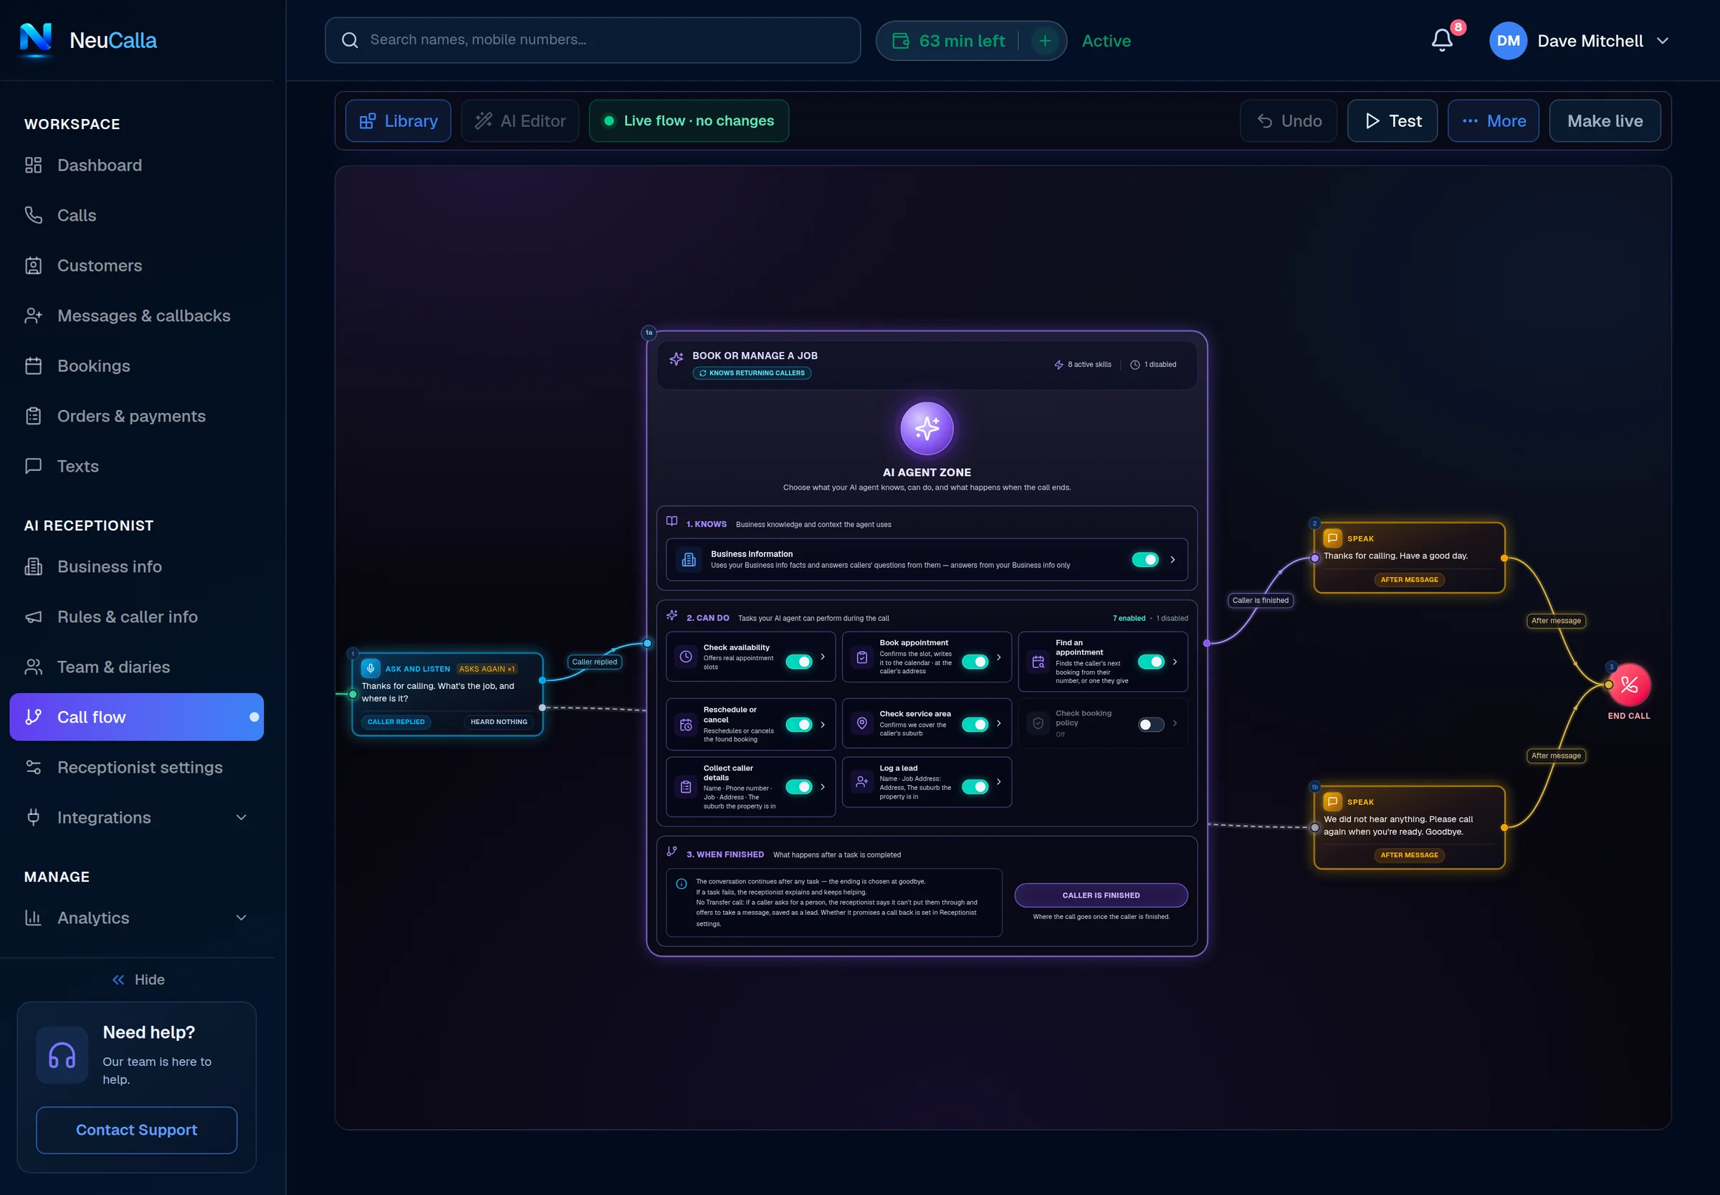1720x1195 pixels.
Task: Click the microphone icon on Ask and Listen node
Action: (371, 668)
